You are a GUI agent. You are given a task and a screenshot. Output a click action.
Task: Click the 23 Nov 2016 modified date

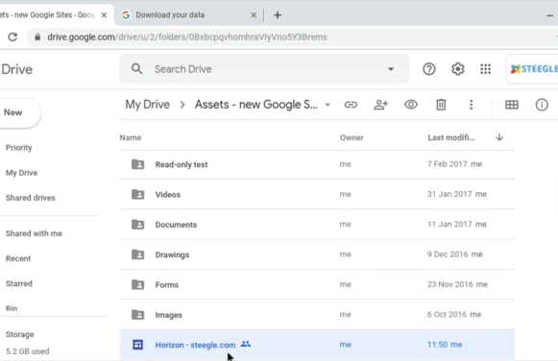click(x=449, y=284)
